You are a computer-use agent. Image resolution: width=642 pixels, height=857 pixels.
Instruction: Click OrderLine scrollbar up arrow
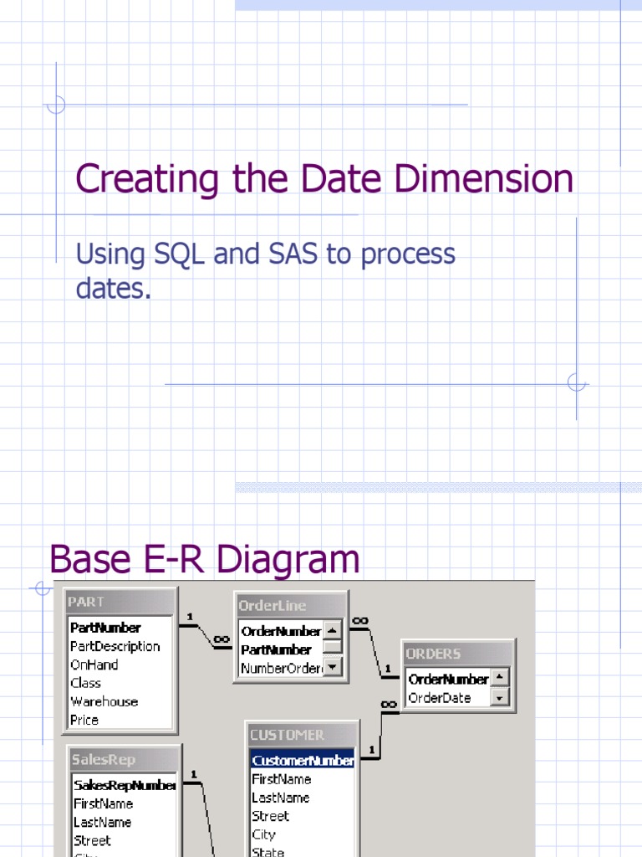pyautogui.click(x=333, y=630)
